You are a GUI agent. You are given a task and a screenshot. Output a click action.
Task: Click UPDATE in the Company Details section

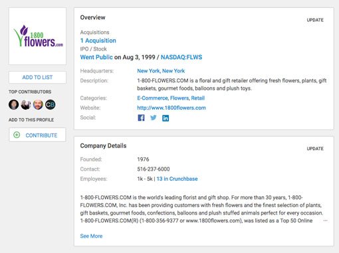coord(315,149)
